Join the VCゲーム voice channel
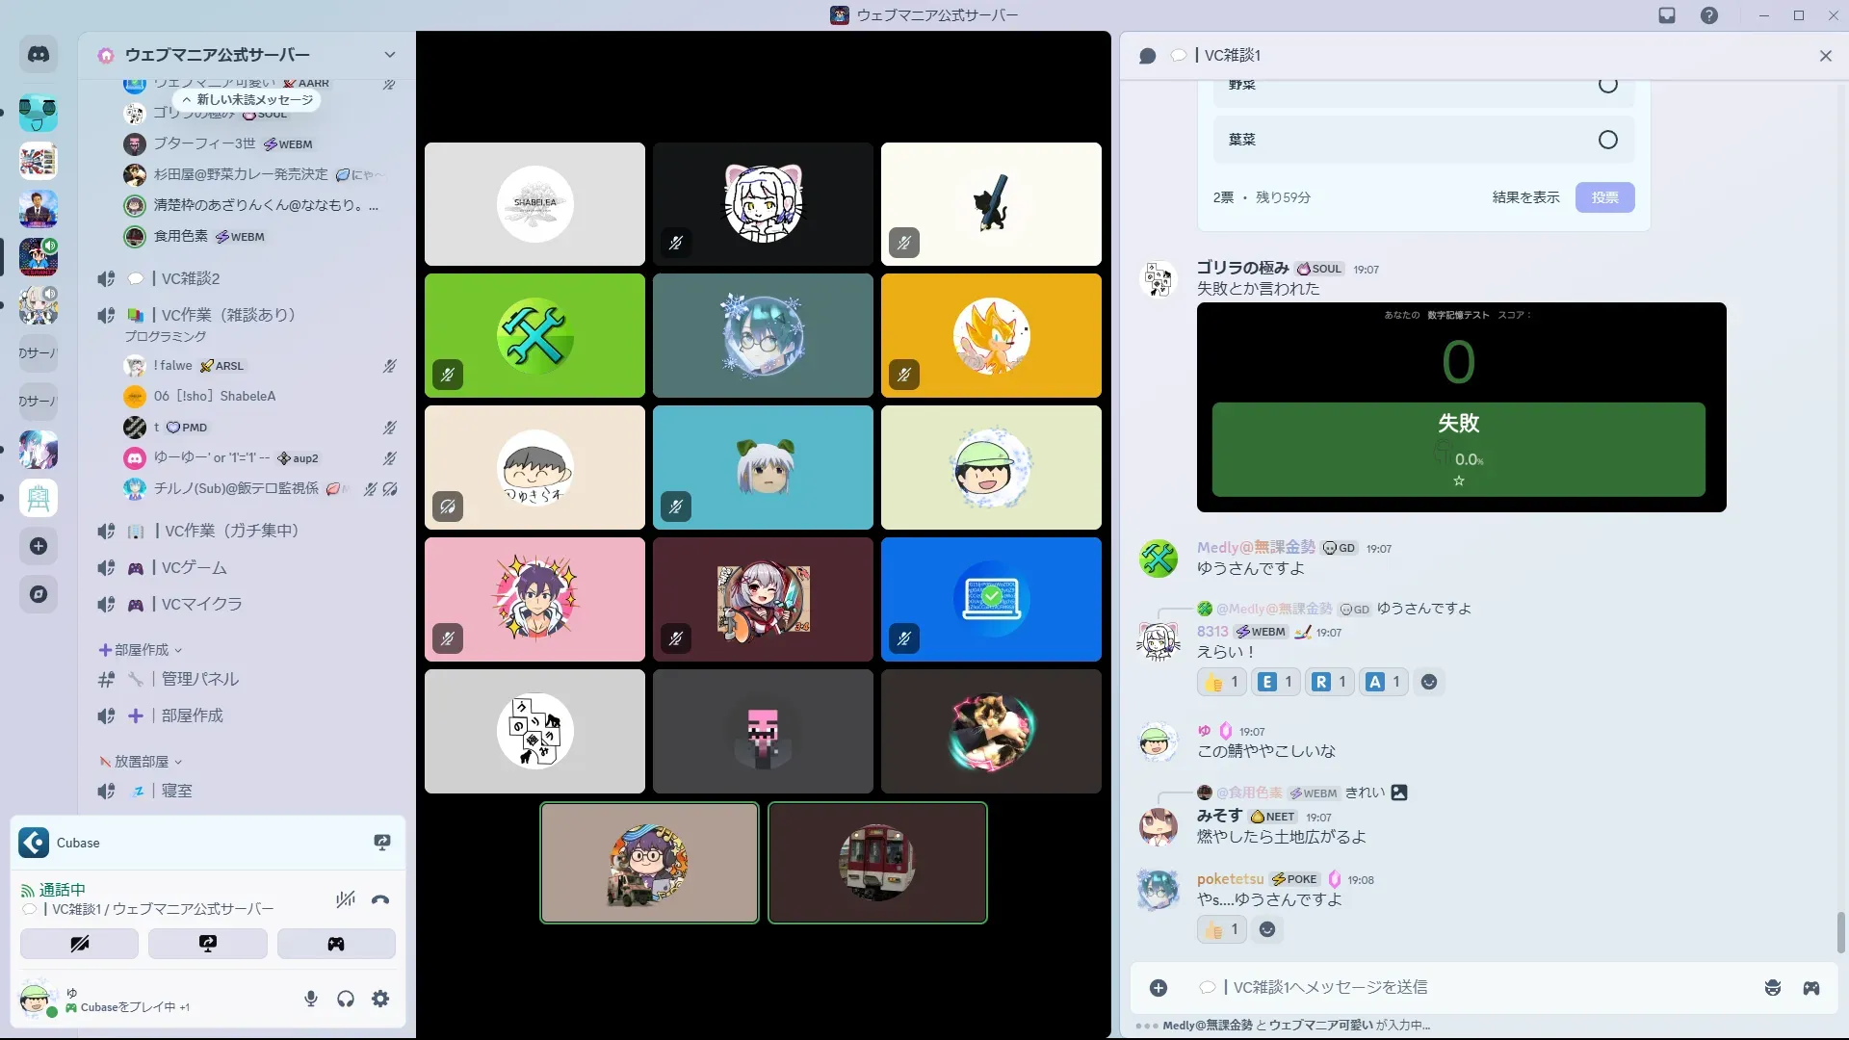The width and height of the screenshot is (1849, 1040). pos(194,567)
